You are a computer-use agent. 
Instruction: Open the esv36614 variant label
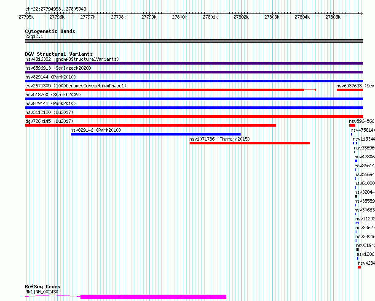click(x=364, y=165)
